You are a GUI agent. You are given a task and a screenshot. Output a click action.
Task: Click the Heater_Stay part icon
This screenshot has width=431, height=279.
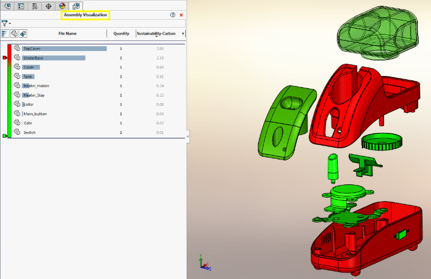[x=17, y=95]
